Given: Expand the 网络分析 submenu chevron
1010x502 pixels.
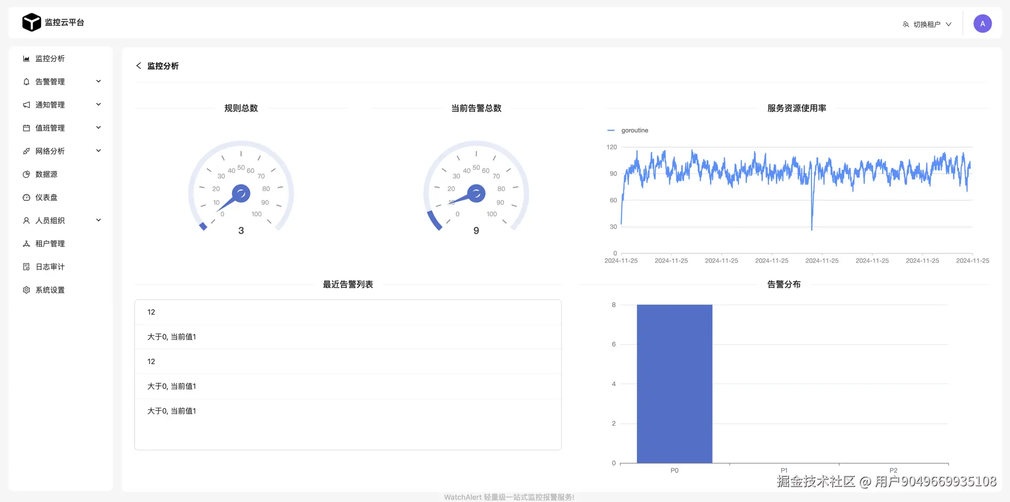Looking at the screenshot, I should pyautogui.click(x=98, y=151).
